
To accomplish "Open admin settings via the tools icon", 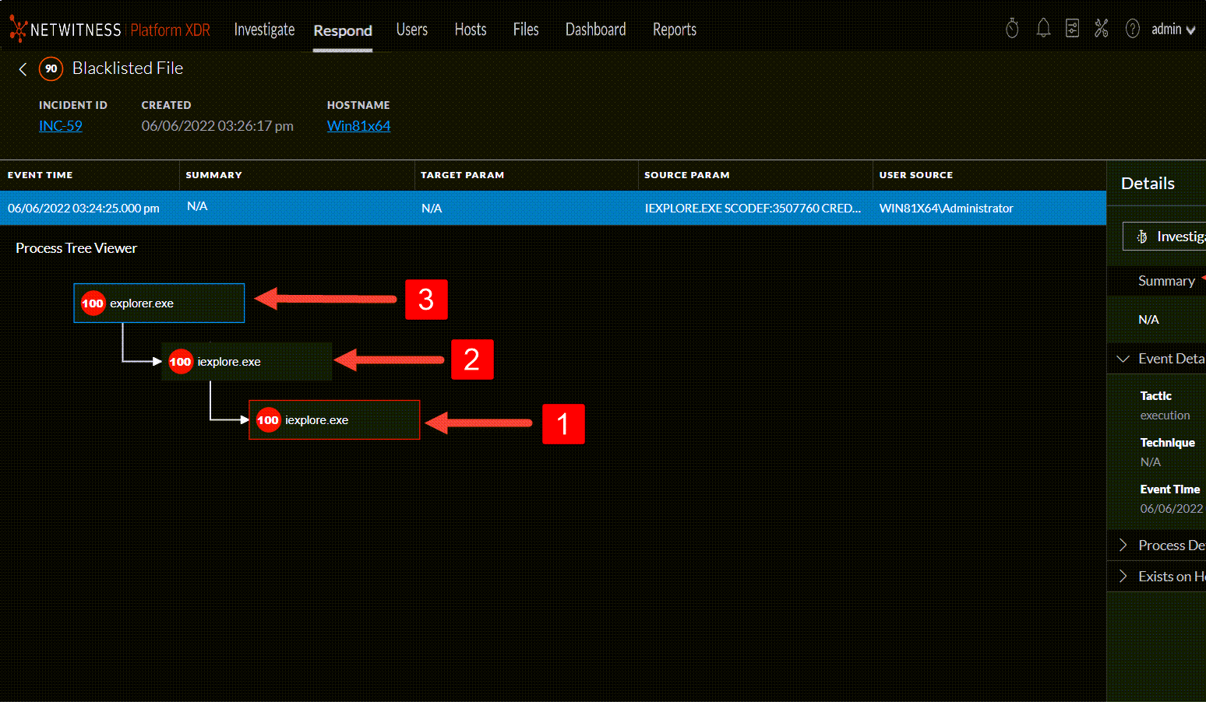I will [1102, 28].
